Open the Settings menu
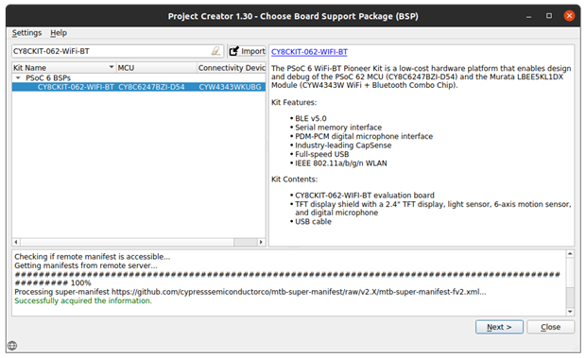586x358 pixels. (26, 33)
